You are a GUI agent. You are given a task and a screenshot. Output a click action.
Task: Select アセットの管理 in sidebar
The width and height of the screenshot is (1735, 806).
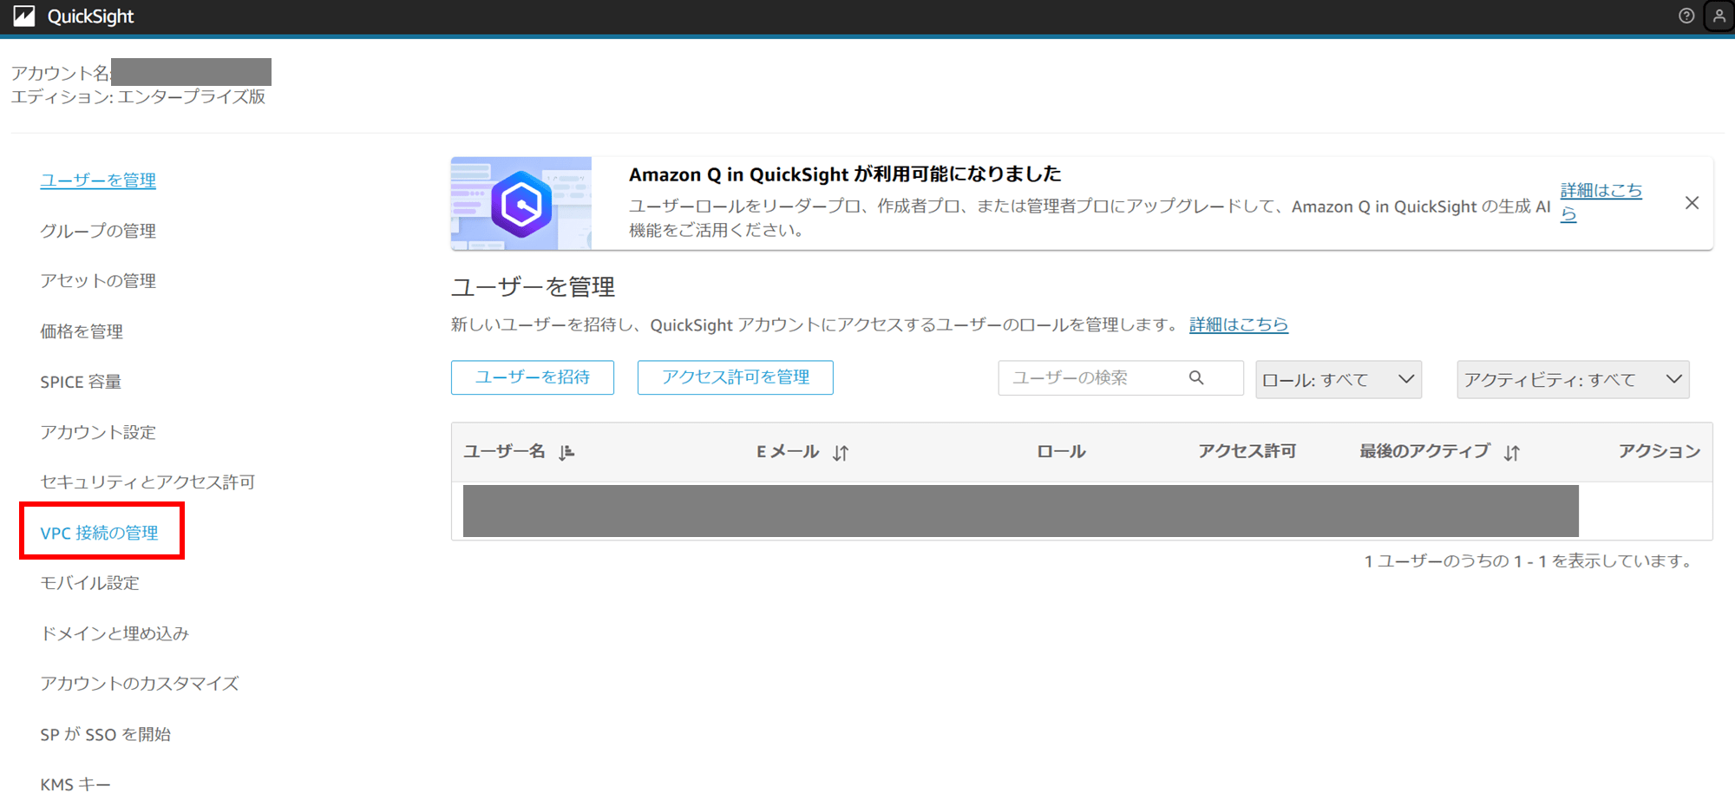(98, 281)
